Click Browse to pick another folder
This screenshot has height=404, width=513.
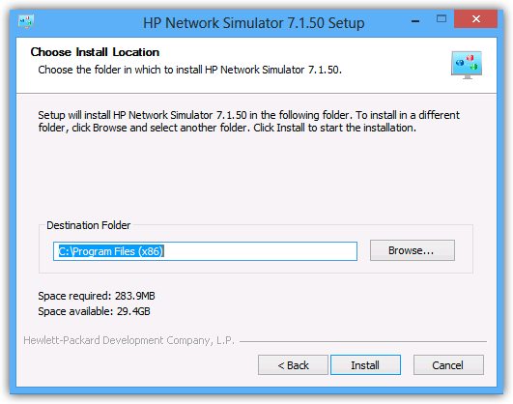(413, 250)
